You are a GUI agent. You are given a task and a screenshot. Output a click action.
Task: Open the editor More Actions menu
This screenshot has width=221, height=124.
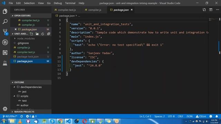pyautogui.click(x=218, y=10)
